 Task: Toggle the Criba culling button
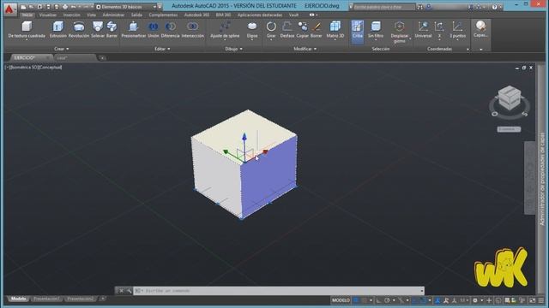pyautogui.click(x=358, y=32)
